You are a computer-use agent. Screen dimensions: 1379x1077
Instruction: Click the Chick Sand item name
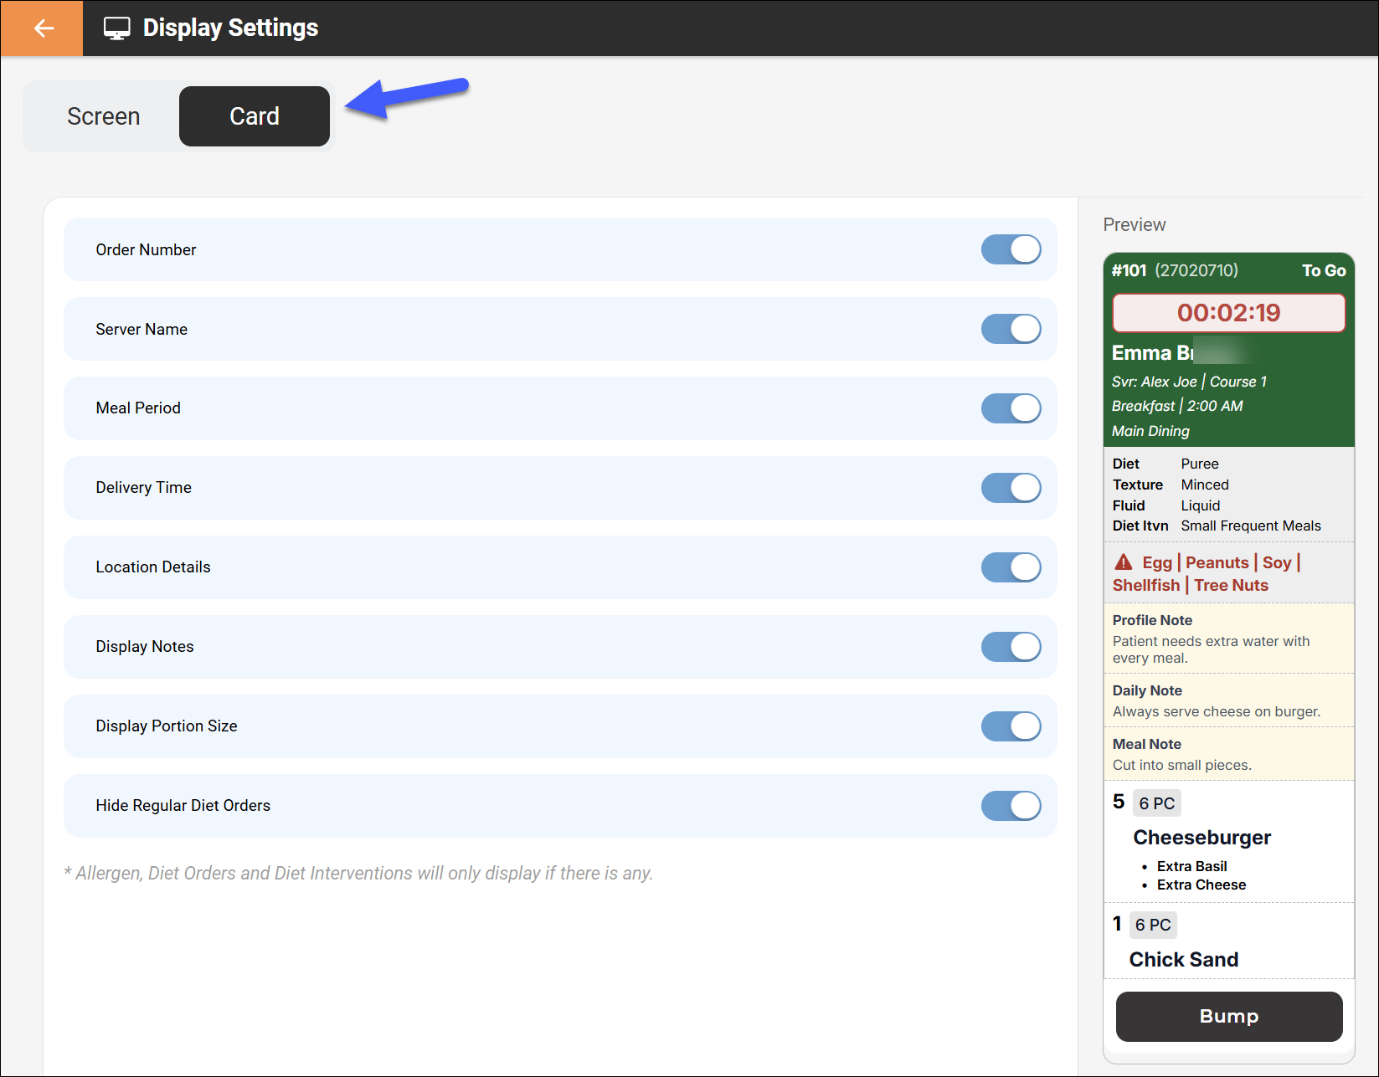[x=1184, y=960]
